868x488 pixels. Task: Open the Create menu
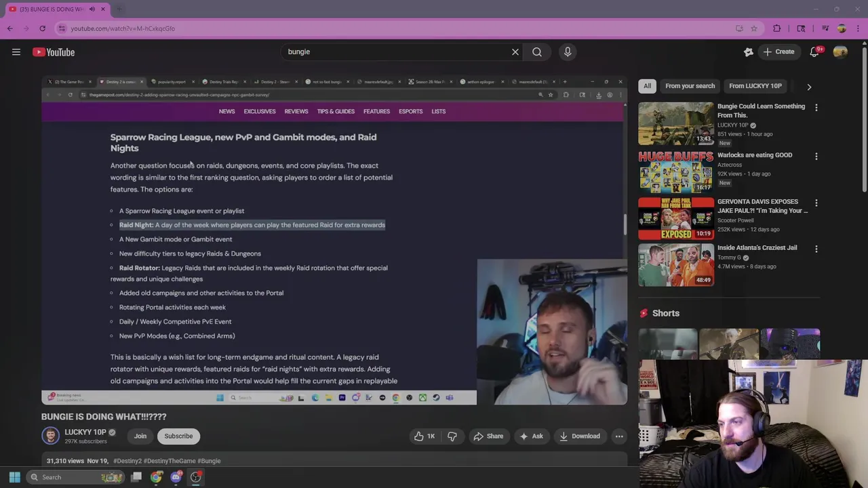(x=778, y=52)
